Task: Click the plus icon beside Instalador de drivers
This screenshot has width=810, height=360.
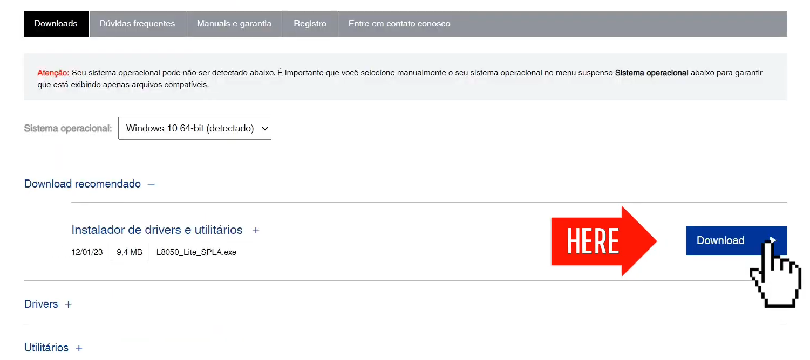Action: (256, 230)
